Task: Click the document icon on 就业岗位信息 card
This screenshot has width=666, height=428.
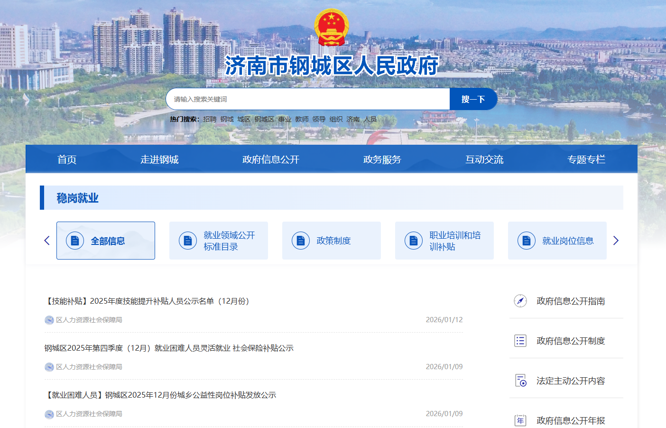Action: [x=527, y=241]
